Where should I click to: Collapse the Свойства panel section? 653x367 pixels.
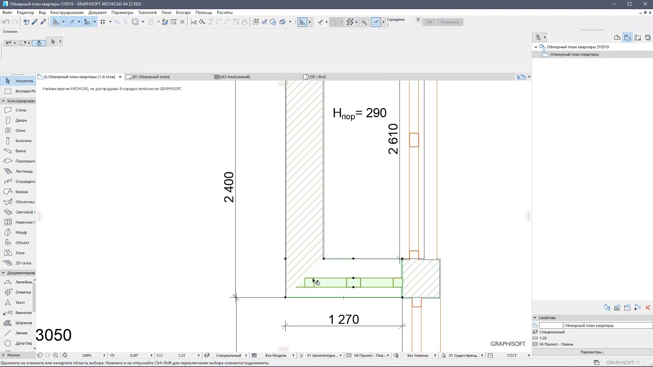pos(535,318)
